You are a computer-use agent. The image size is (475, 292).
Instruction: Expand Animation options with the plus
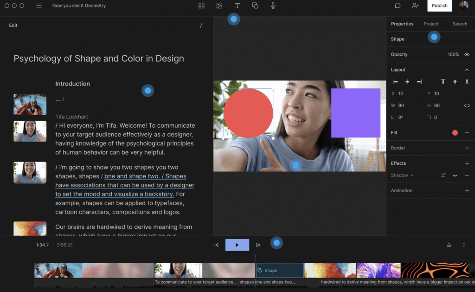tap(467, 190)
